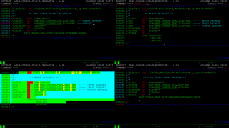This screenshot has height=128, width=229.
Task: Click the '<---INPUT DATASET' comment in upper-left session
Action: point(89,21)
